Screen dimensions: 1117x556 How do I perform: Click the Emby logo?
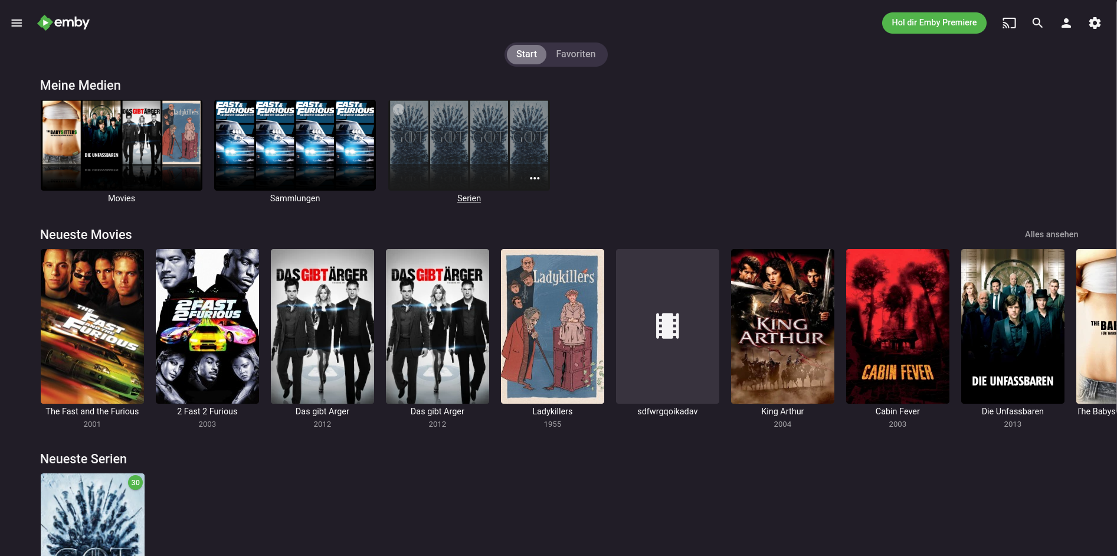63,22
